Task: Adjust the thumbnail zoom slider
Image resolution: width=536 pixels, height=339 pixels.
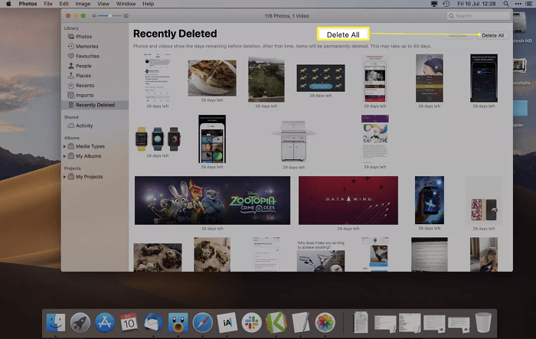Action: (x=109, y=15)
